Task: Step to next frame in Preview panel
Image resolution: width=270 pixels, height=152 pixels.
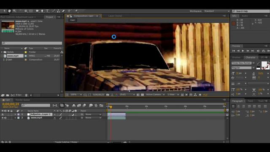Action: (x=248, y=51)
